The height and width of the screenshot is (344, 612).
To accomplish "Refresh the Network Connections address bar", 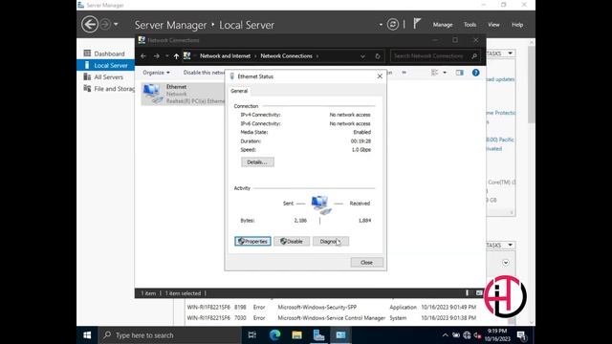I will (378, 56).
